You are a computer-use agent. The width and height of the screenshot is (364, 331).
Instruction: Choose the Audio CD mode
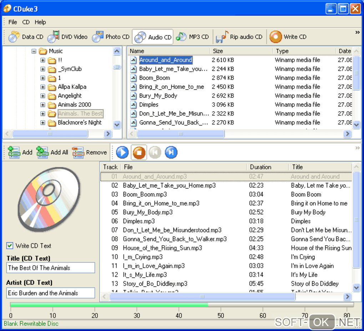pyautogui.click(x=153, y=37)
